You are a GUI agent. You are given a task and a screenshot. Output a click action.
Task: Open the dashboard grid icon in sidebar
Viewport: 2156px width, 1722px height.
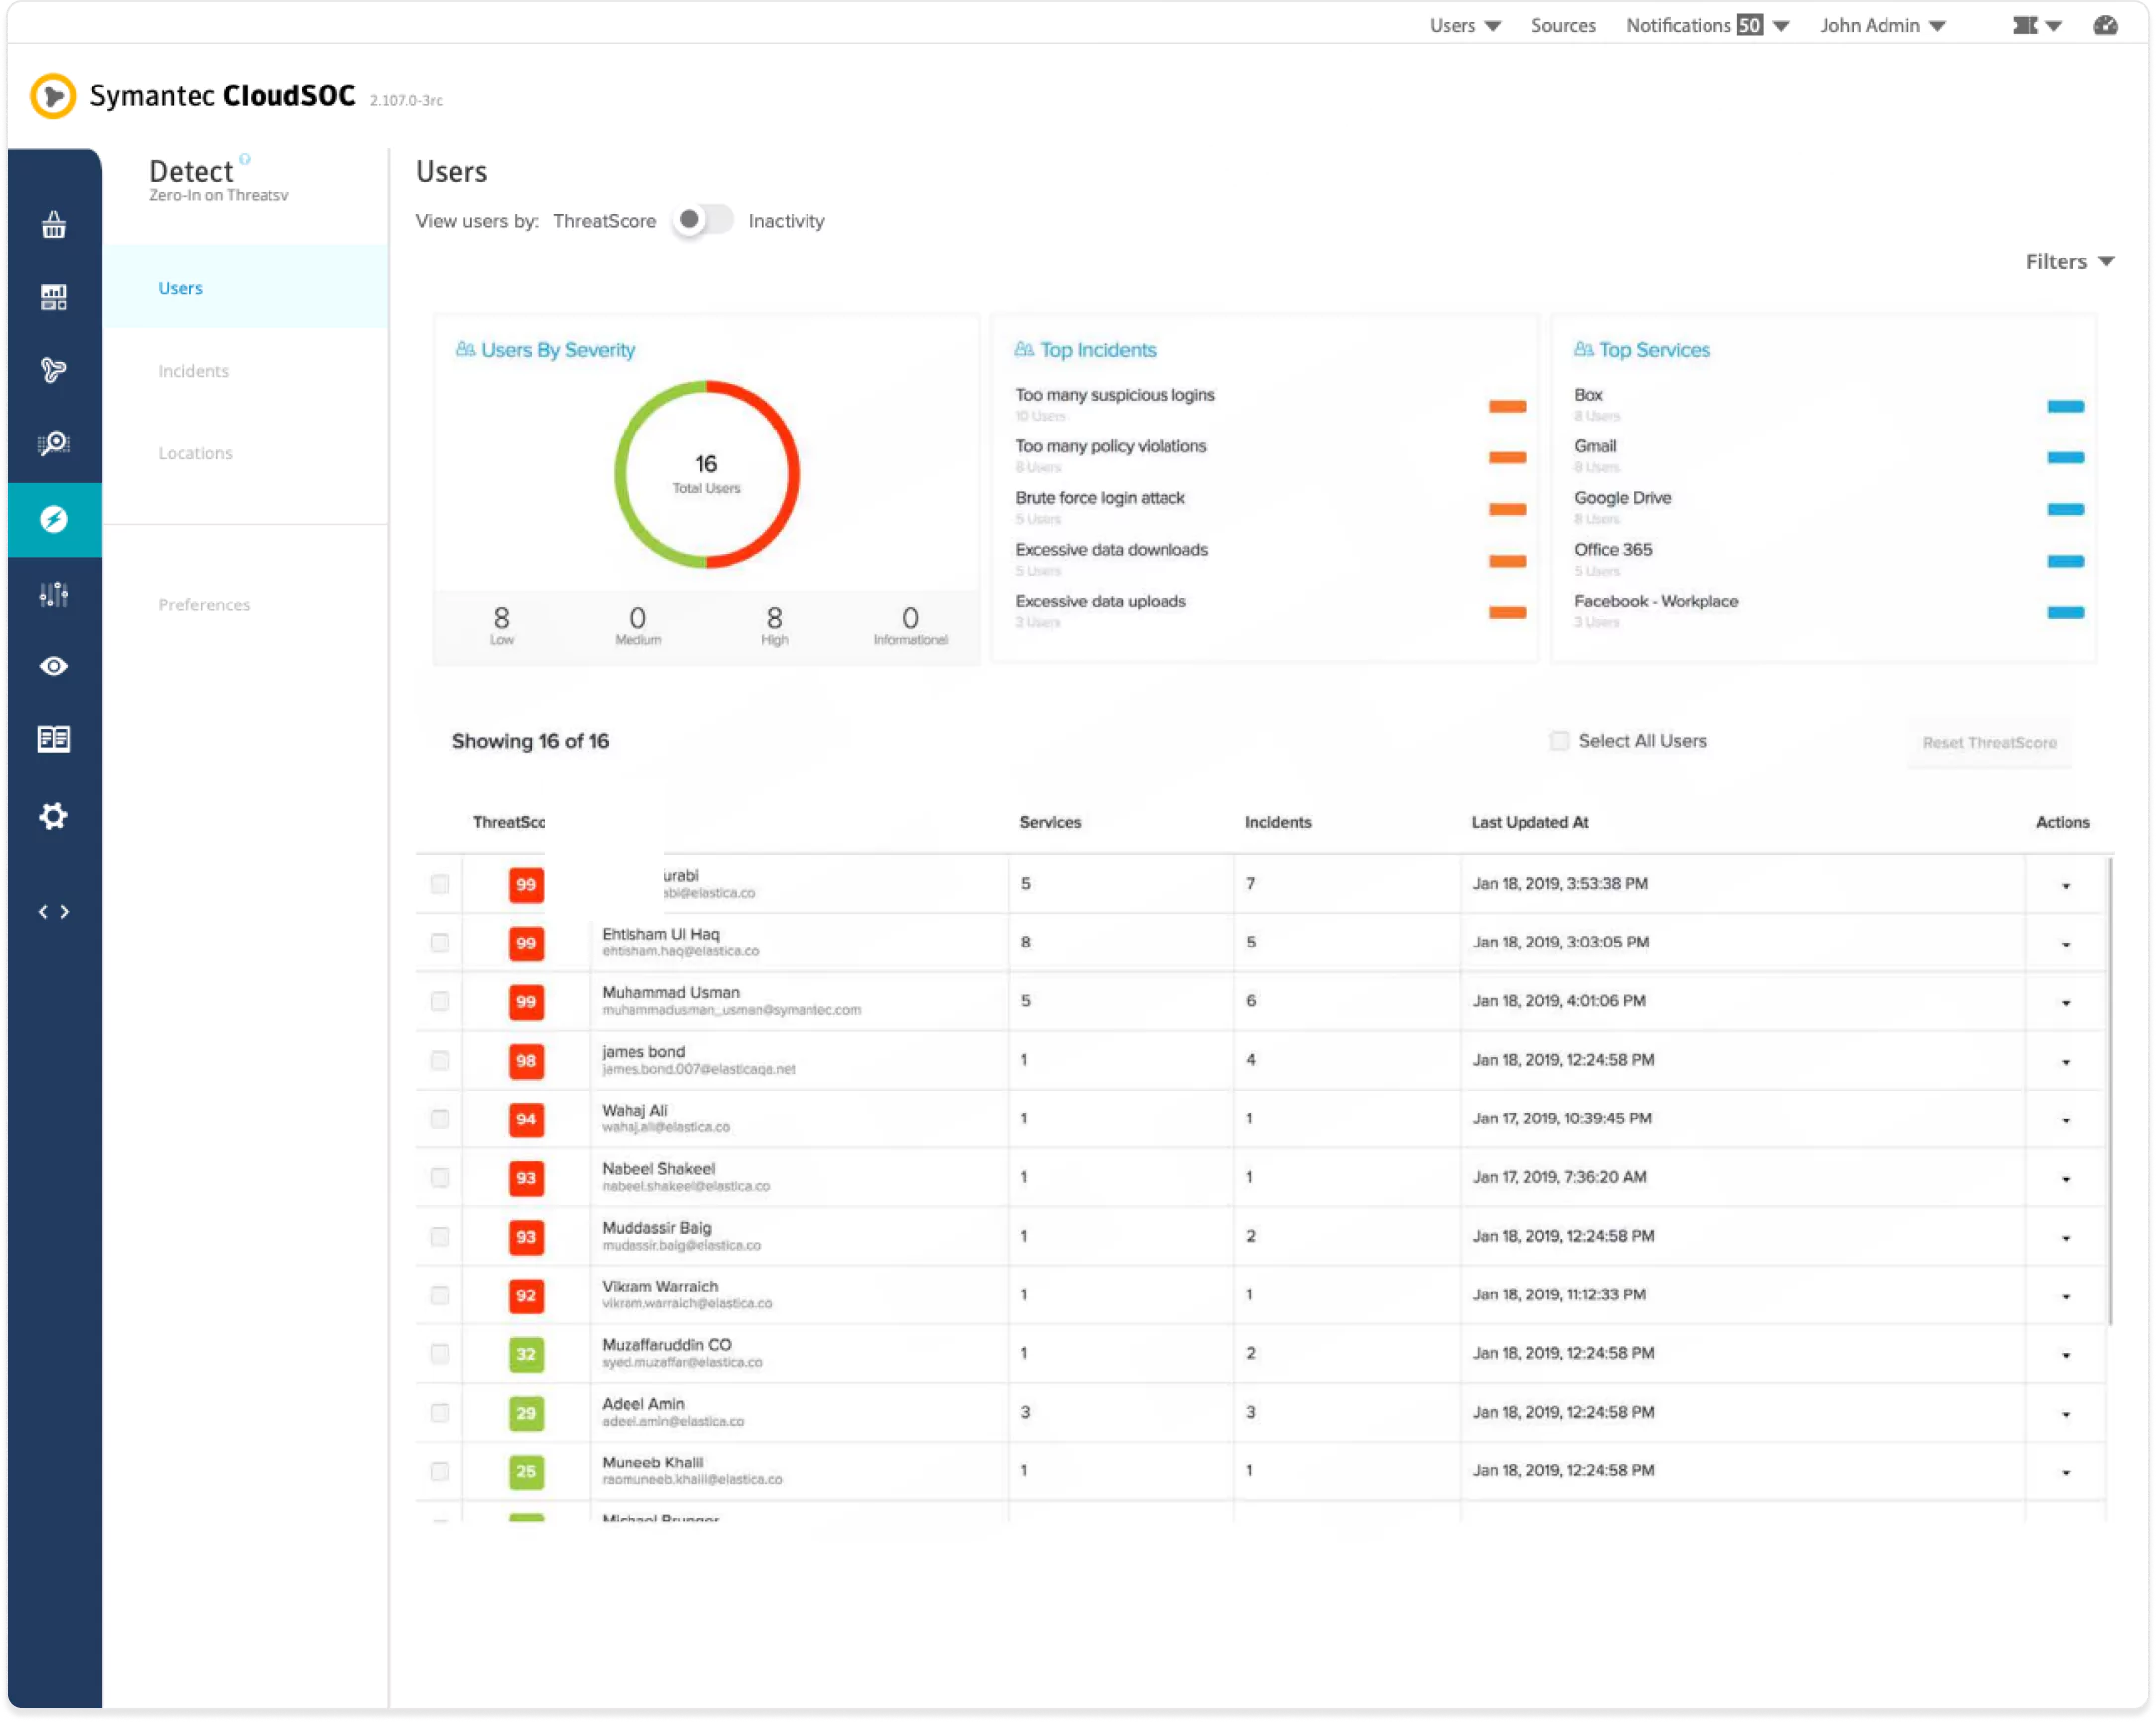54,297
